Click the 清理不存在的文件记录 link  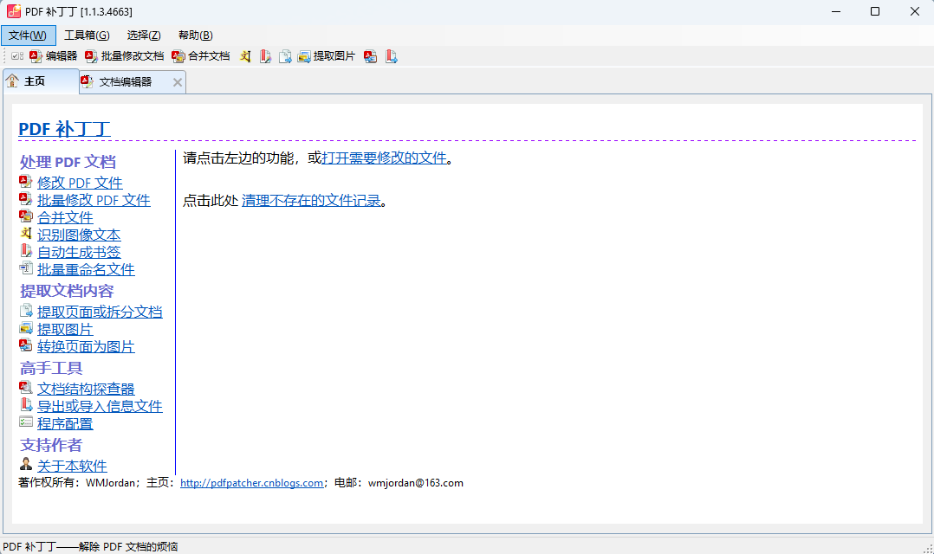(x=311, y=200)
